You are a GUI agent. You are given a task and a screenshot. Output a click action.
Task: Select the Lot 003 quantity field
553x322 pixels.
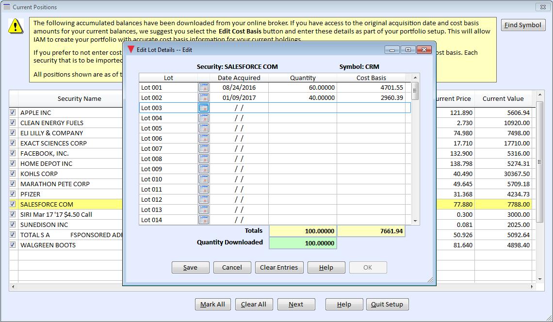[x=303, y=108]
